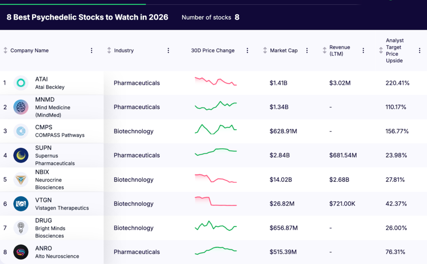427x264 pixels.
Task: Toggle sorting on the Market Cap column
Action: coord(264,50)
